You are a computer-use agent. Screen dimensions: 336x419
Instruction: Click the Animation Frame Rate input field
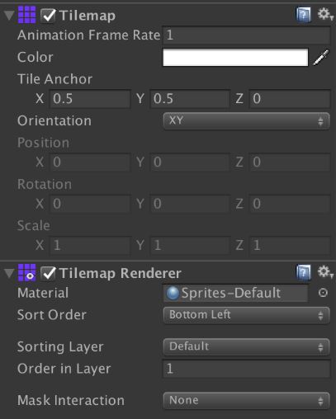coord(246,35)
